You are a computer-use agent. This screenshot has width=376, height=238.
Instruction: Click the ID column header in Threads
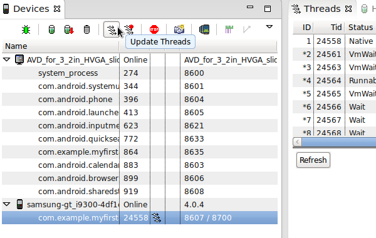tap(303, 28)
